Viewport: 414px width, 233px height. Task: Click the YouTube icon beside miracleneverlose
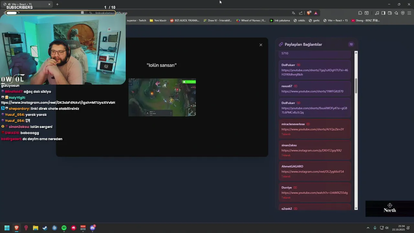tap(308, 124)
